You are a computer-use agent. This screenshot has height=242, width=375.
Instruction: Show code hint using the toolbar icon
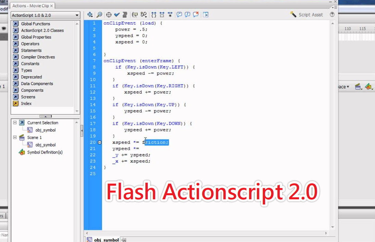(135, 15)
